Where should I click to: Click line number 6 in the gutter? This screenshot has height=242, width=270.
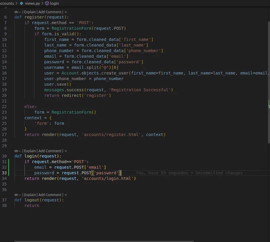pos(6,17)
